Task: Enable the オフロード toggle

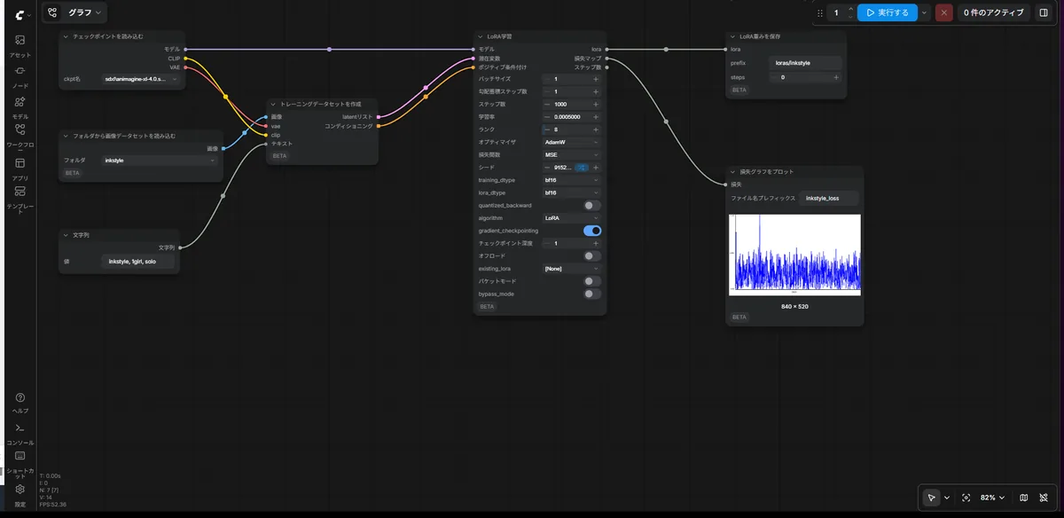Action: pyautogui.click(x=592, y=255)
